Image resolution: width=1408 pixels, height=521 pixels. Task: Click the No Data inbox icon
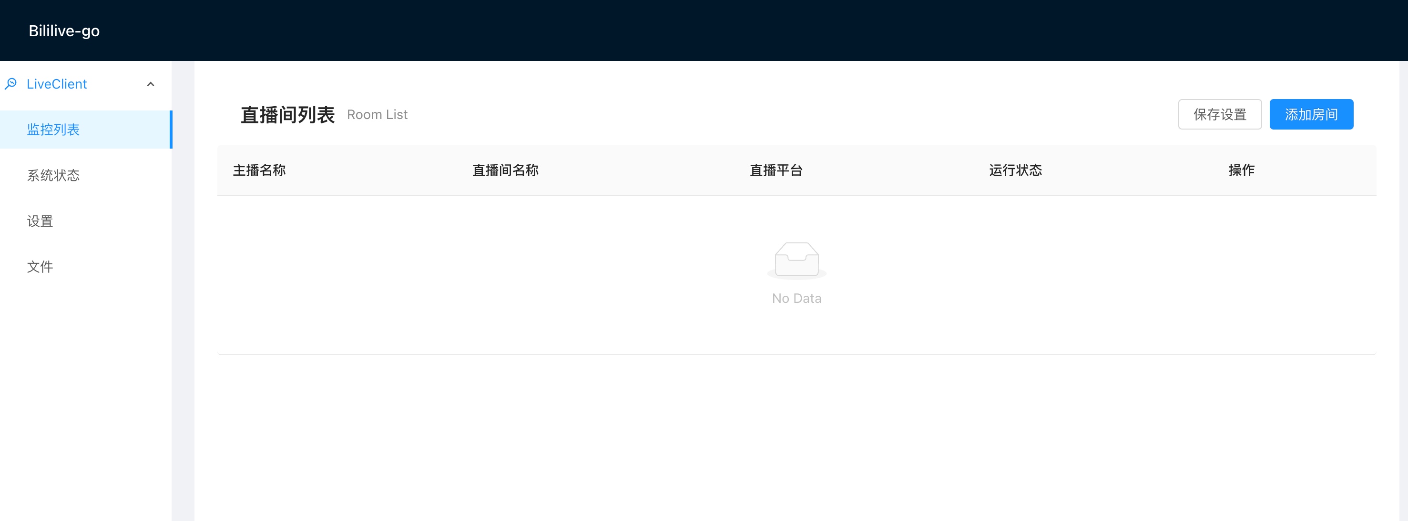click(x=796, y=260)
